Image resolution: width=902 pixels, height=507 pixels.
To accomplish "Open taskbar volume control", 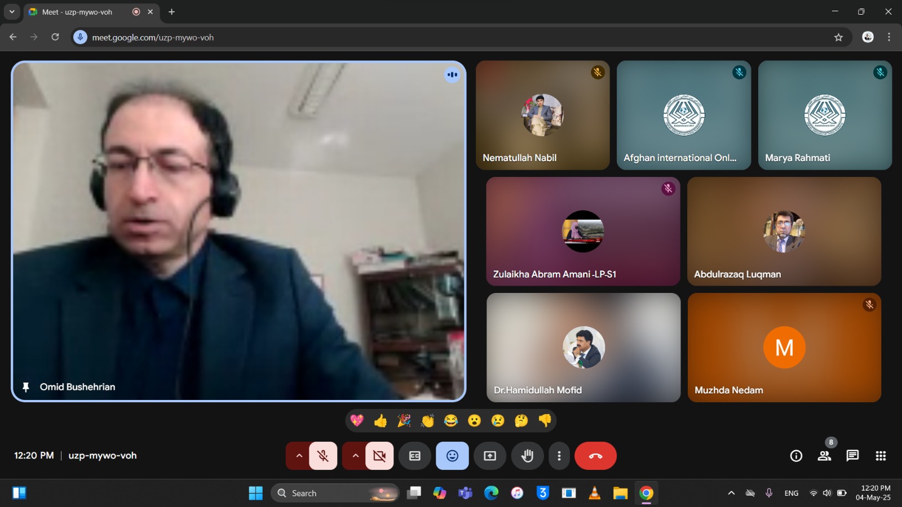I will tap(827, 493).
